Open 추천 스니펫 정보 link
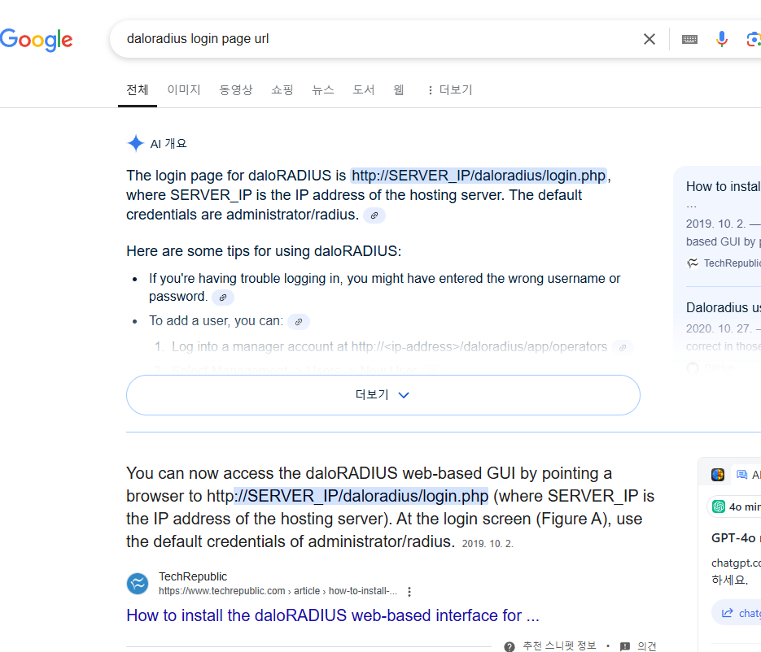This screenshot has height=652, width=761. click(x=559, y=645)
